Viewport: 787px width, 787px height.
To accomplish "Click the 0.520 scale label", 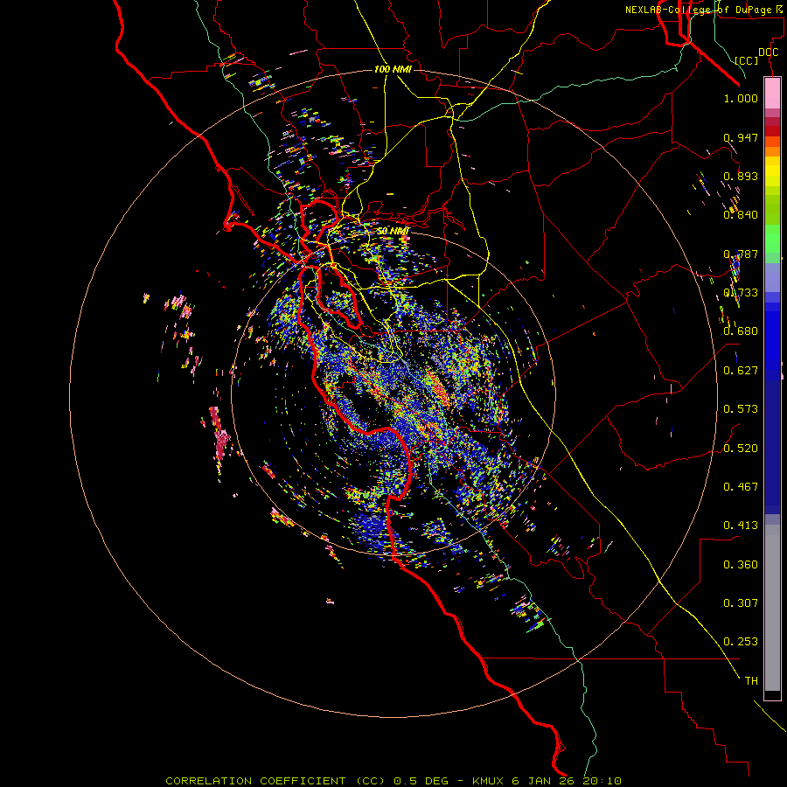I will click(741, 449).
